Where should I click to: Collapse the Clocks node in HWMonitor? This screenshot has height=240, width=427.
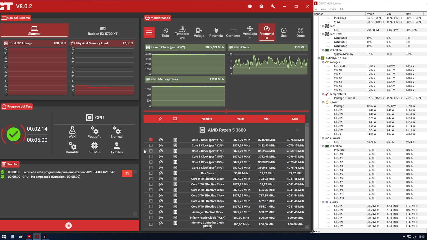323,202
